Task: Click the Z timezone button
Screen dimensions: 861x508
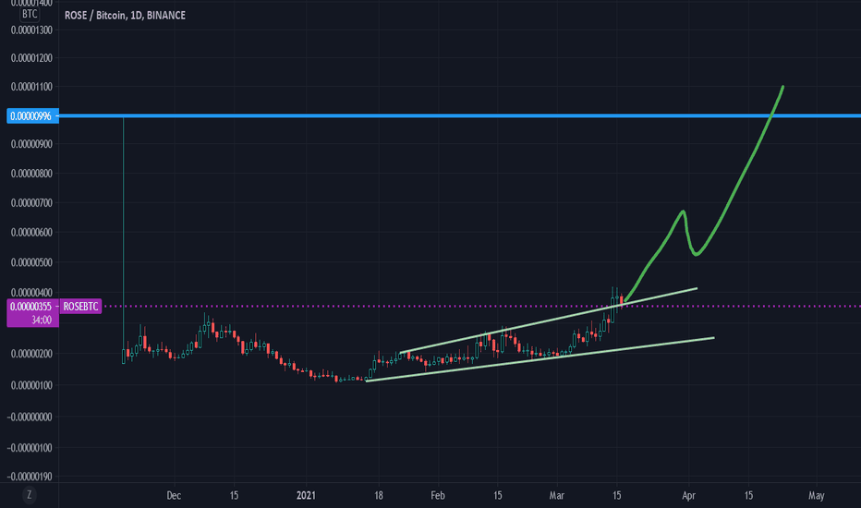Action: [30, 495]
